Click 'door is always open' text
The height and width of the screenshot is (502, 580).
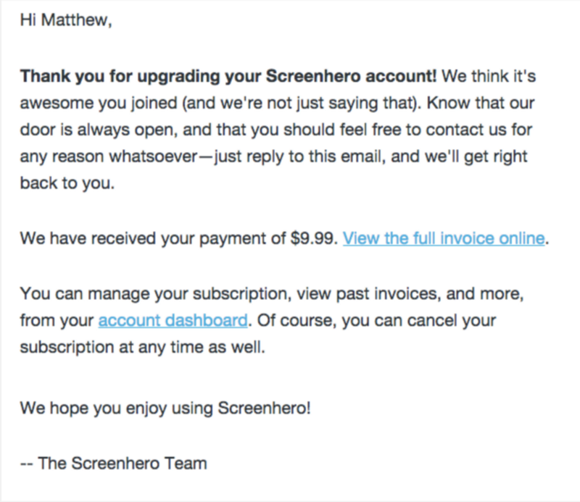[x=99, y=130]
